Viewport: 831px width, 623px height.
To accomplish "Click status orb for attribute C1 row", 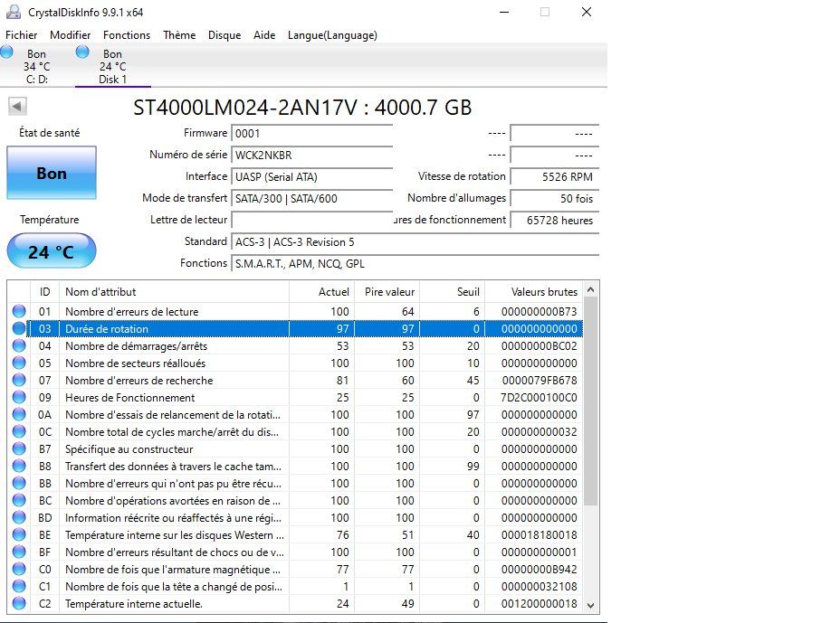I will pos(19,587).
